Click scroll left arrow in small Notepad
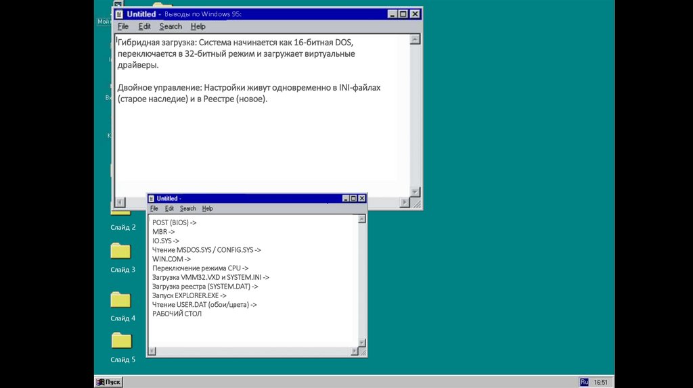This screenshot has height=388, width=693. (152, 351)
